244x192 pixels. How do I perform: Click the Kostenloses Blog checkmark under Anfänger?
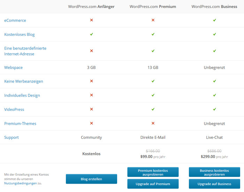click(x=91, y=34)
